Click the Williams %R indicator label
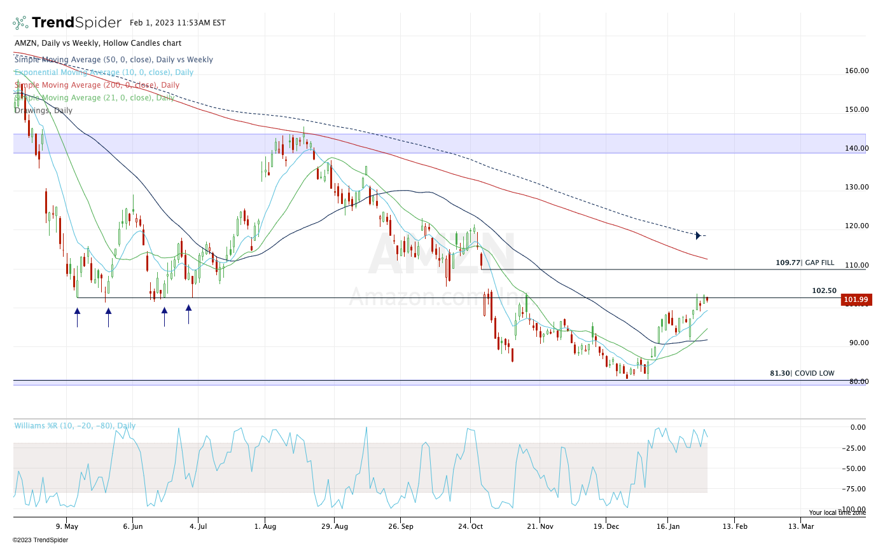 pyautogui.click(x=75, y=426)
